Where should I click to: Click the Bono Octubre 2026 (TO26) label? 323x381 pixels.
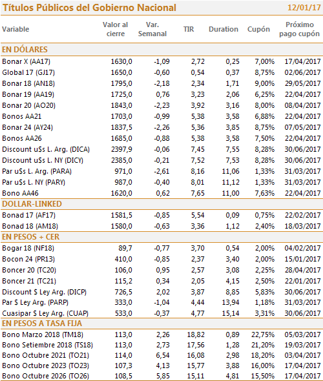tap(45, 376)
